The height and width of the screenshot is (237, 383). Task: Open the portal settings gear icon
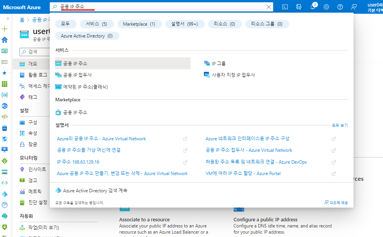point(326,7)
